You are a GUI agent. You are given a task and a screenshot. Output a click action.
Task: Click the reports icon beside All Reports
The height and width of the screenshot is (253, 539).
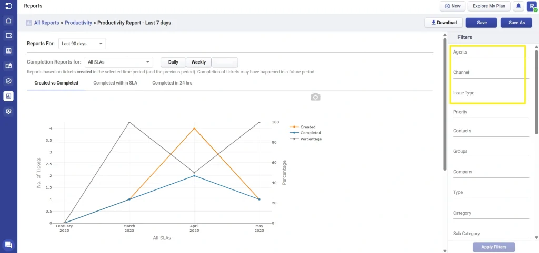(x=29, y=23)
